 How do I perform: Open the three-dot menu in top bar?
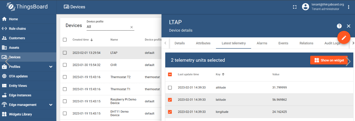(x=349, y=7)
